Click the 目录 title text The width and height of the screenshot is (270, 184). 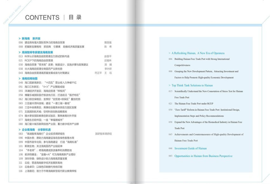click(x=75, y=18)
